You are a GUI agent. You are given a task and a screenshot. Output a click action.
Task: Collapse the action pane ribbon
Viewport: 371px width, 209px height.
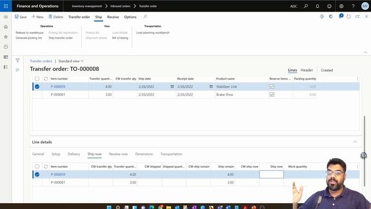(365, 52)
